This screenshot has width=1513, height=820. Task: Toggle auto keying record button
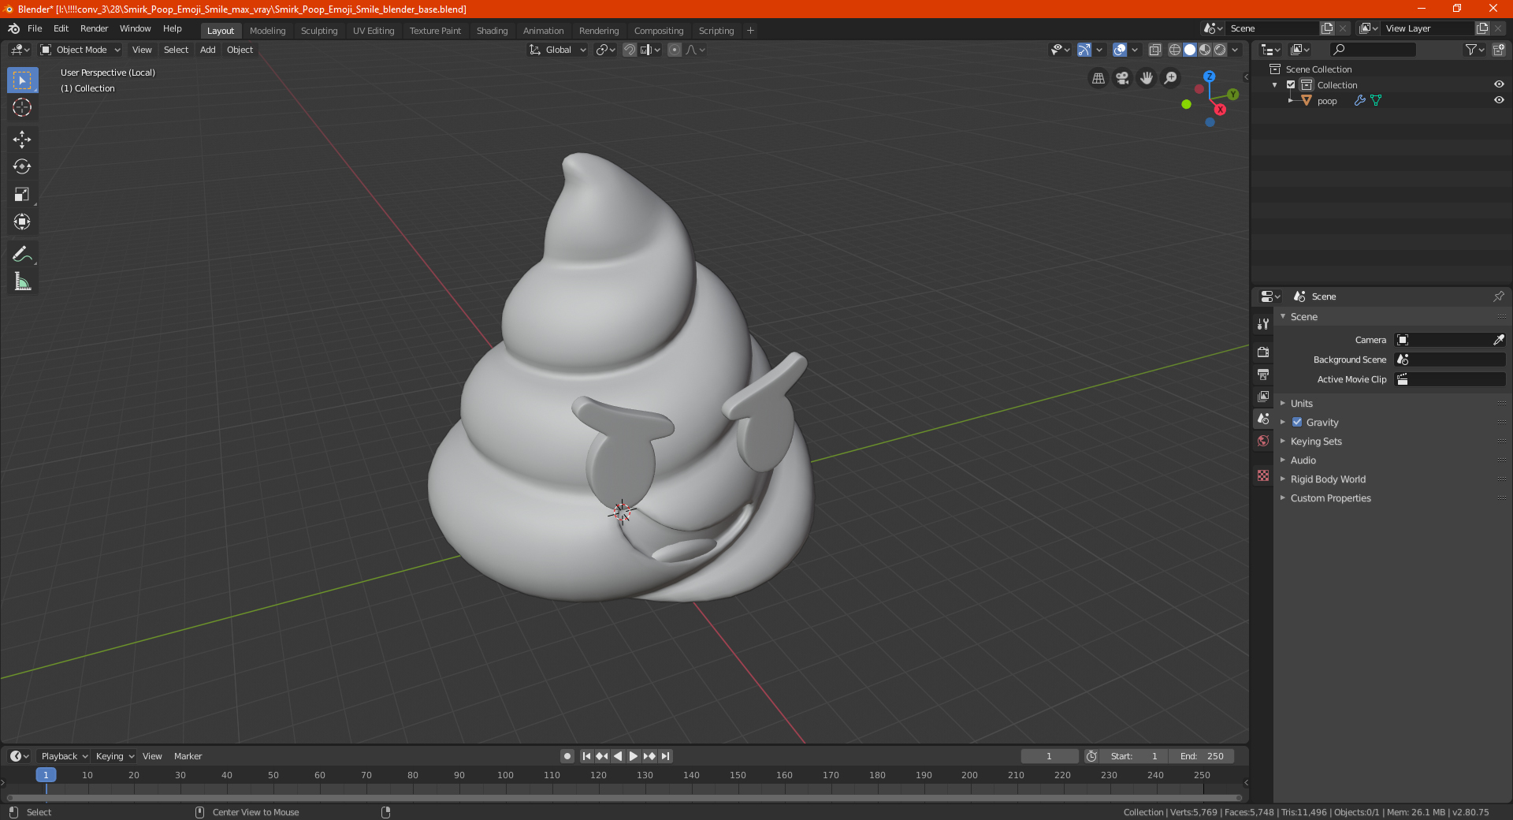tap(567, 756)
